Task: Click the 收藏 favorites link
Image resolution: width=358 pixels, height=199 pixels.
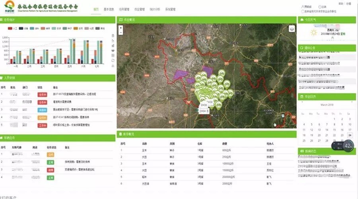Action: (x=348, y=4)
